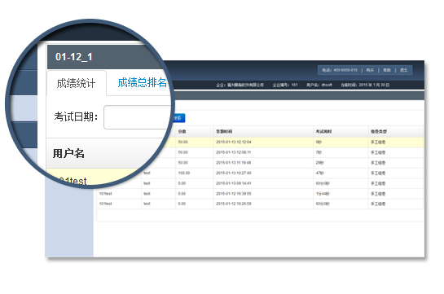
Task: Open the 成绩总排名 tab
Action: [142, 82]
